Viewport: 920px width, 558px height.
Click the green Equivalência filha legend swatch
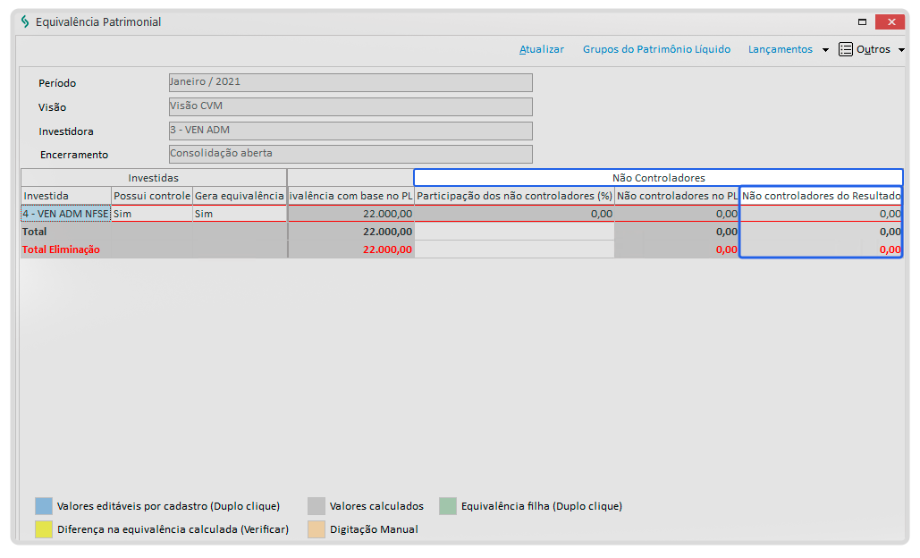coord(447,506)
